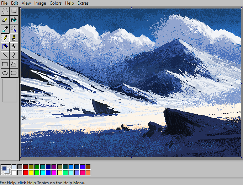
Task: Activate the Airbrush spray can tool
Action: (5, 47)
